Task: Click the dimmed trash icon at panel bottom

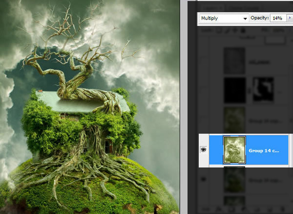Action: (x=283, y=210)
